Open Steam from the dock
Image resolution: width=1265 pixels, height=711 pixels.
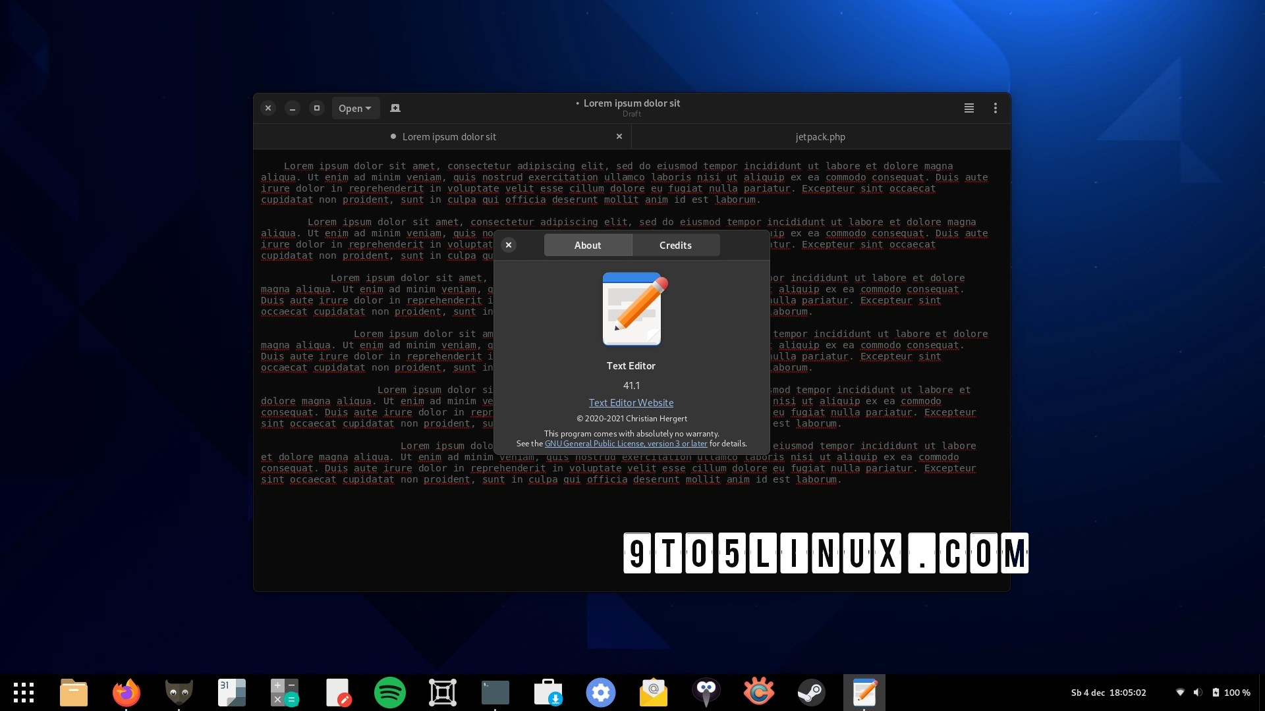[x=811, y=693]
